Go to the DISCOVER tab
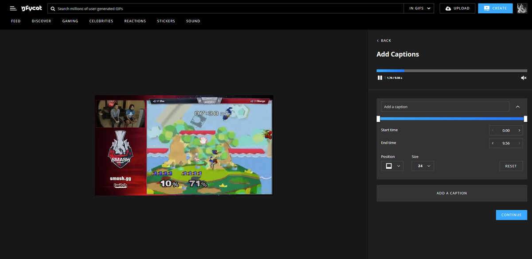The width and height of the screenshot is (532, 259). coord(41,21)
